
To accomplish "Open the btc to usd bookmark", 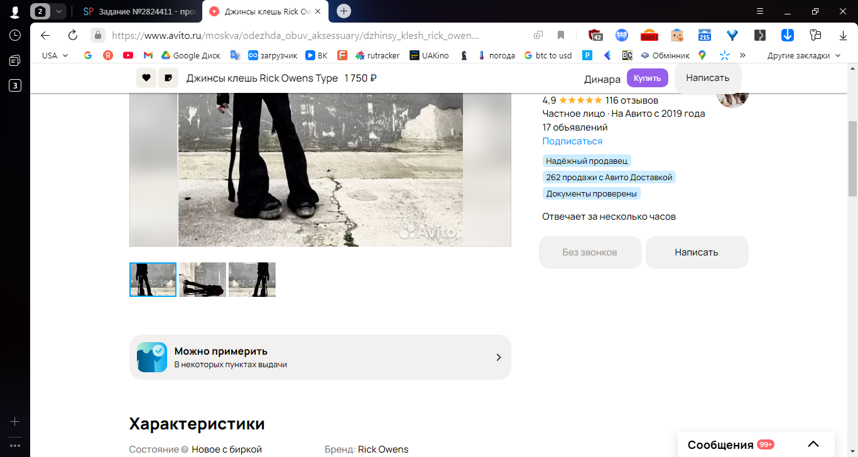I will pyautogui.click(x=548, y=55).
